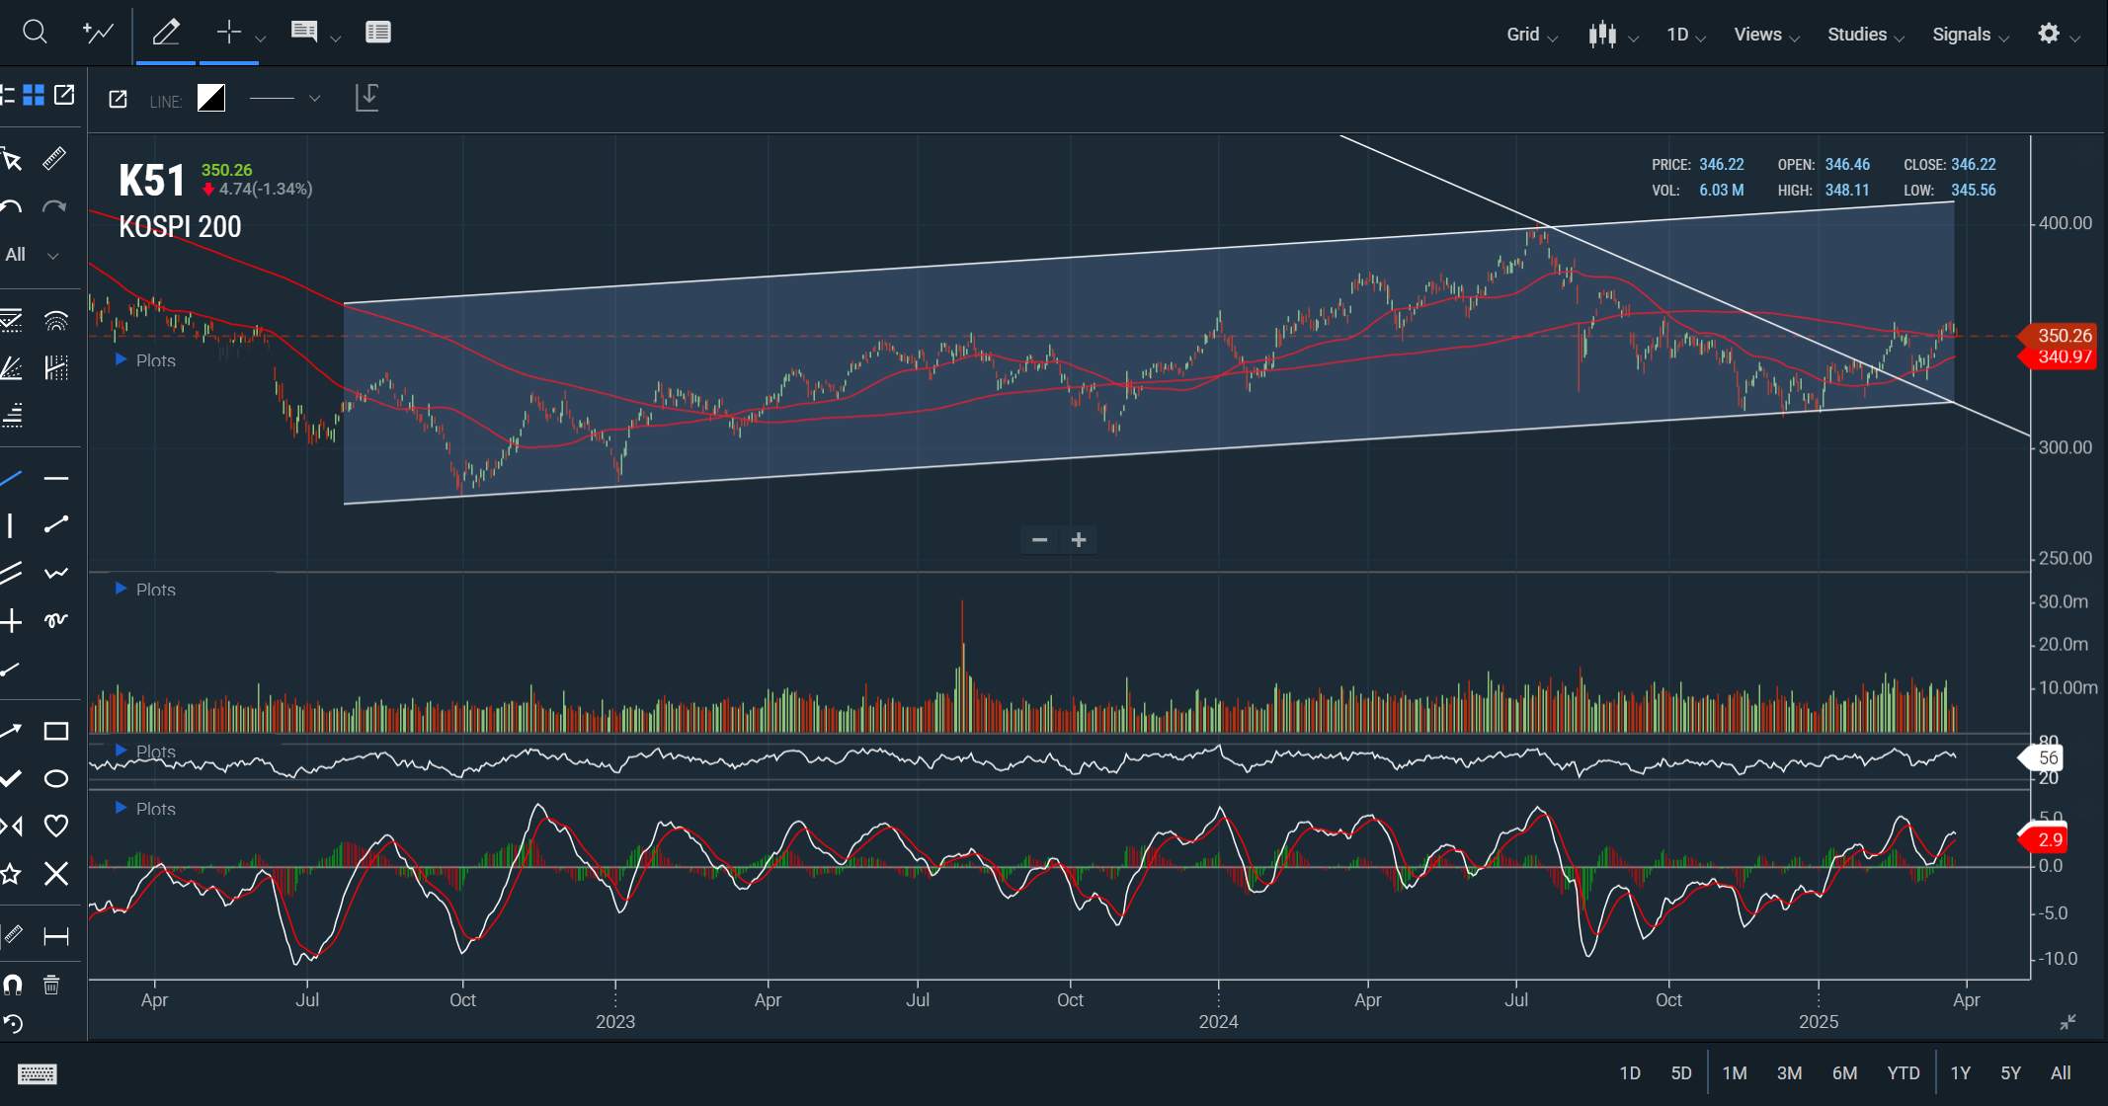
Task: Toggle the magnet snap mode
Action: (x=12, y=985)
